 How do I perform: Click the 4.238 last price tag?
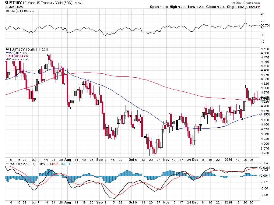264,99
